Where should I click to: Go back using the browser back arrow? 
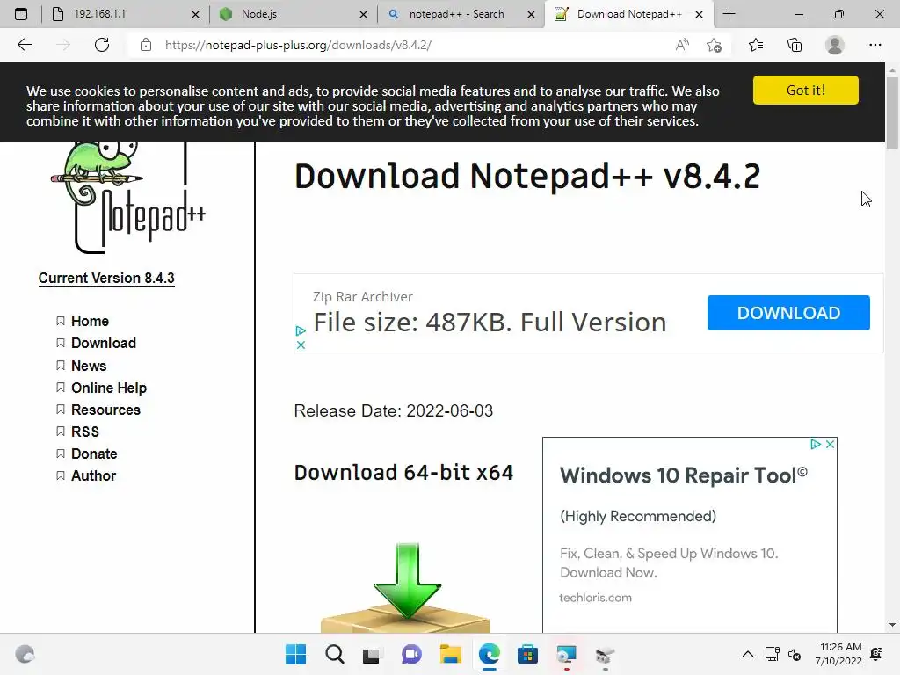[x=24, y=45]
